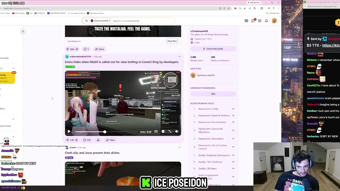The image size is (340, 191).
Task: Collapse the left sidebar section chevron near top
Action: pyautogui.click(x=13, y=68)
